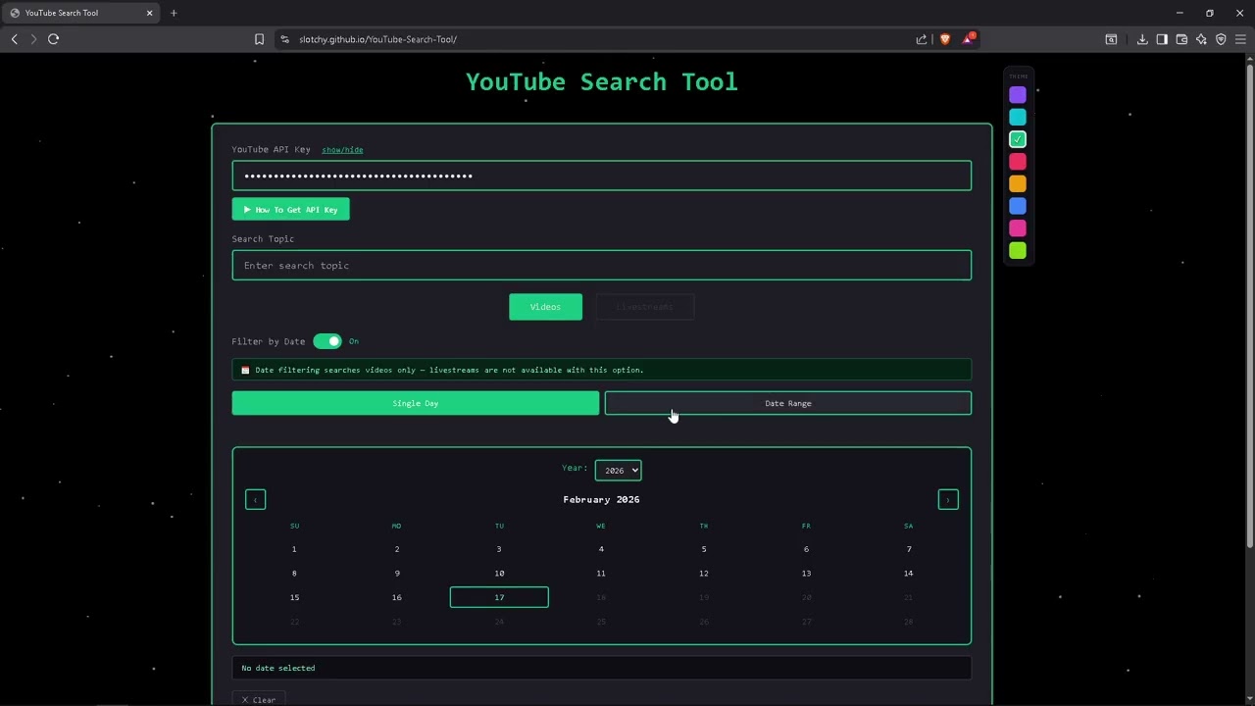Open a new tab with plus icon
Image resolution: width=1255 pixels, height=706 pixels.
point(174,13)
